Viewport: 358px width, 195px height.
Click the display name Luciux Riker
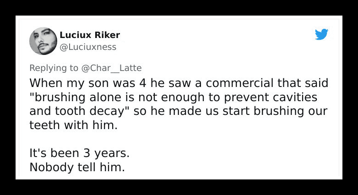point(90,35)
